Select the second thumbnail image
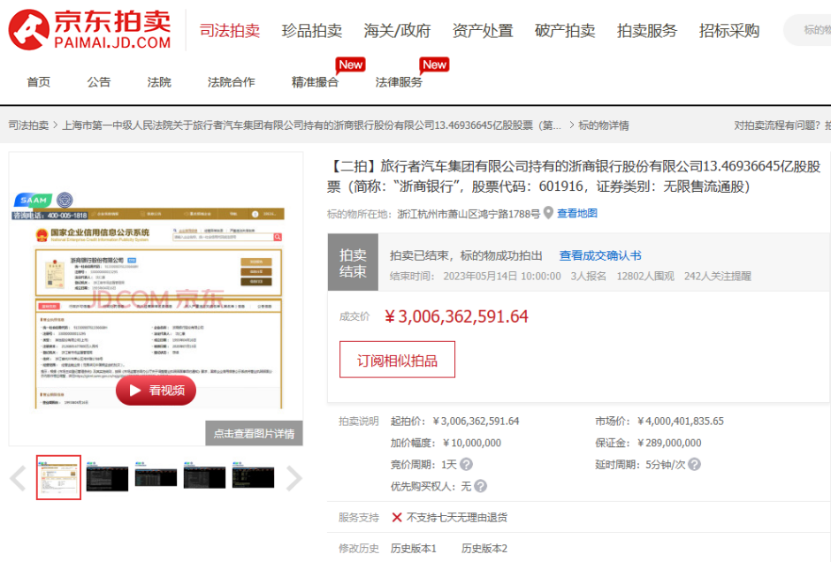 pos(107,477)
